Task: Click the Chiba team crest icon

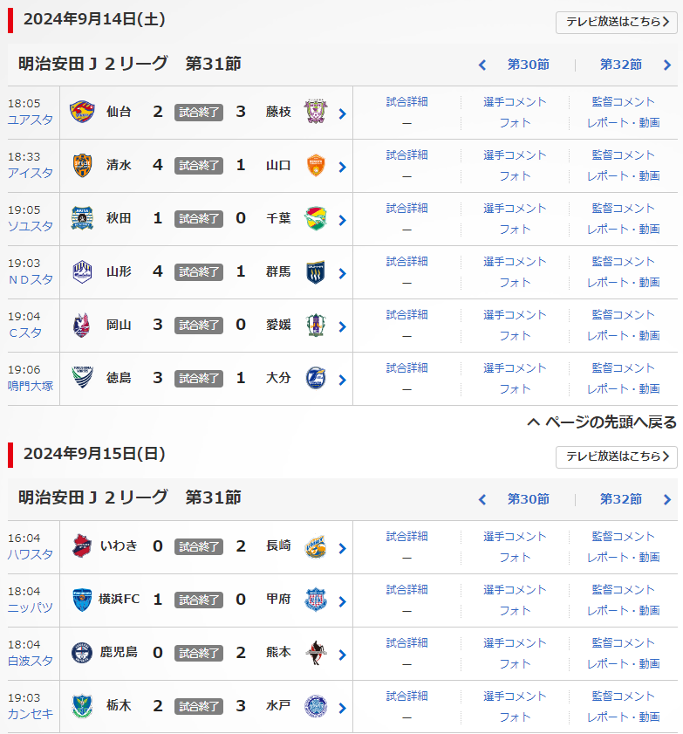Action: tap(315, 218)
